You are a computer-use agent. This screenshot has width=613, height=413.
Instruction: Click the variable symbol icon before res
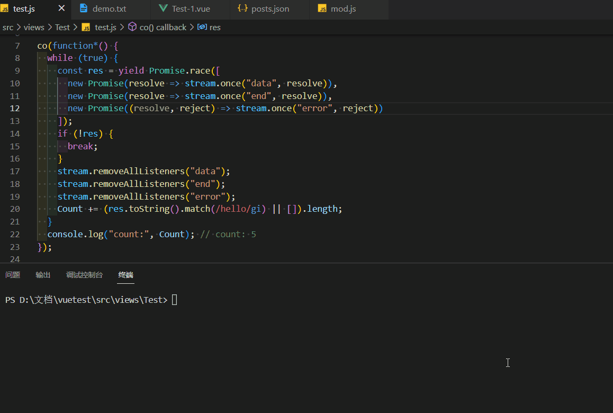coord(202,27)
